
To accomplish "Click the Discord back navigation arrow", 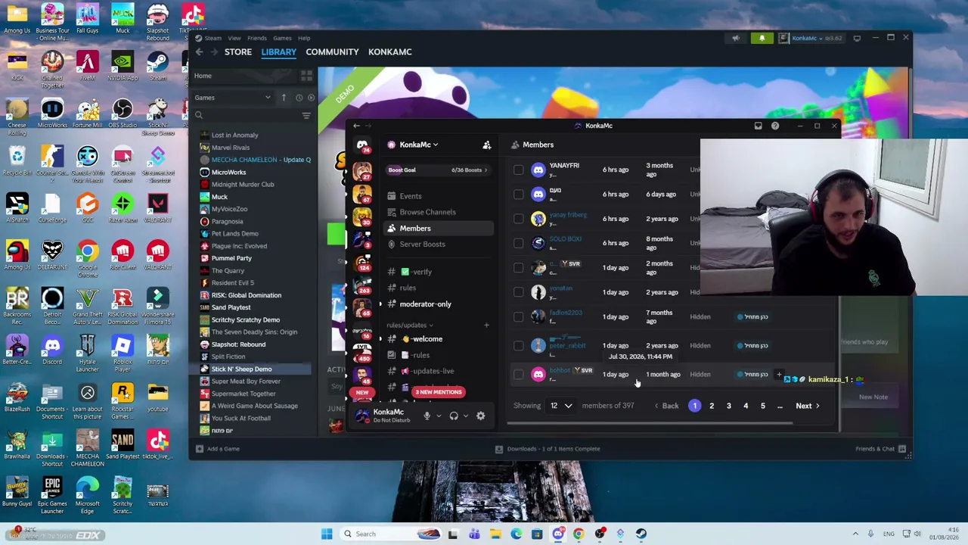I will pyautogui.click(x=356, y=126).
